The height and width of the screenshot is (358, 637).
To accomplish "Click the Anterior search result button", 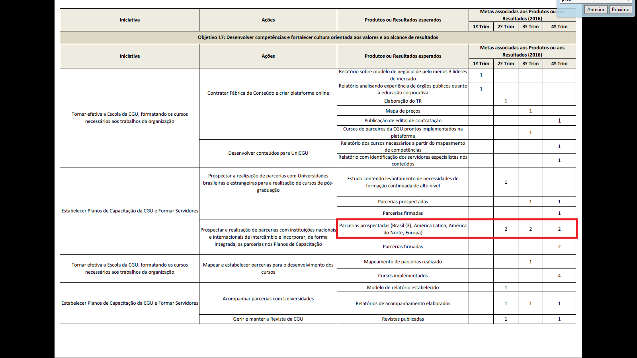I will click(x=596, y=10).
